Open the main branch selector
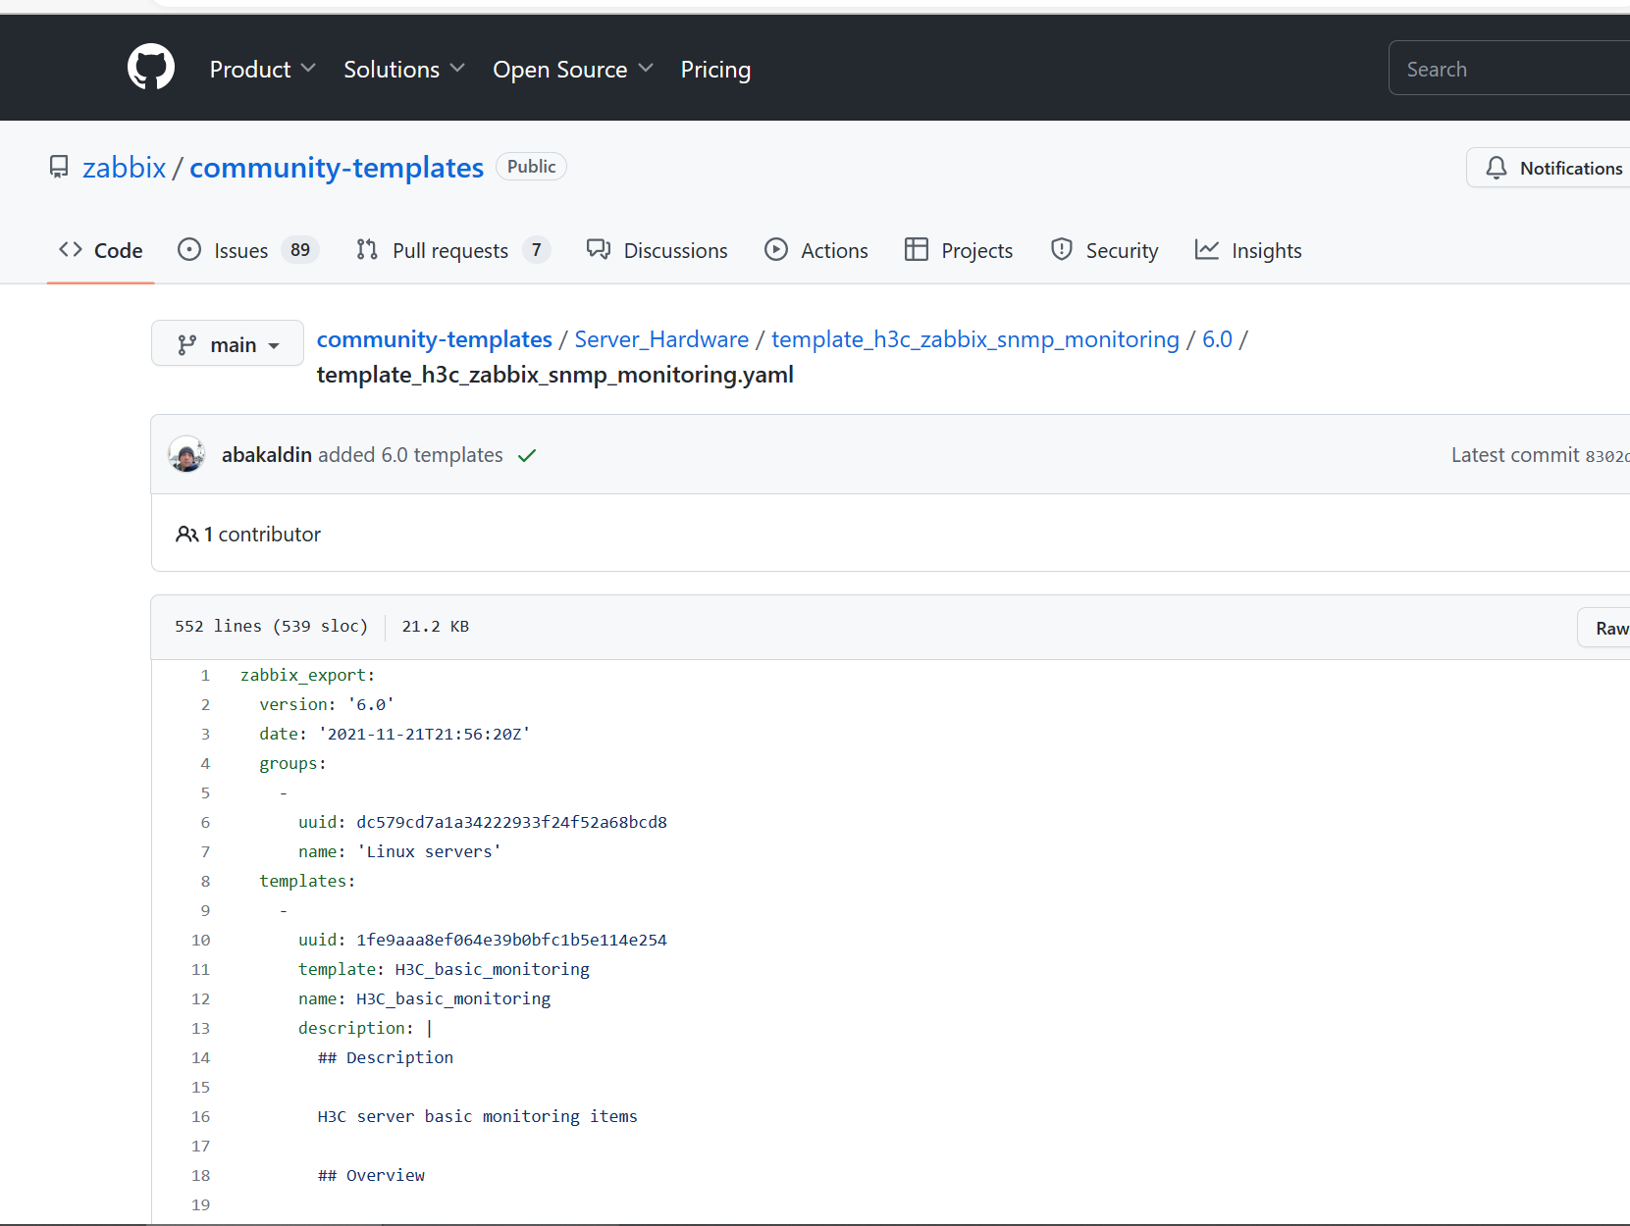 228,344
